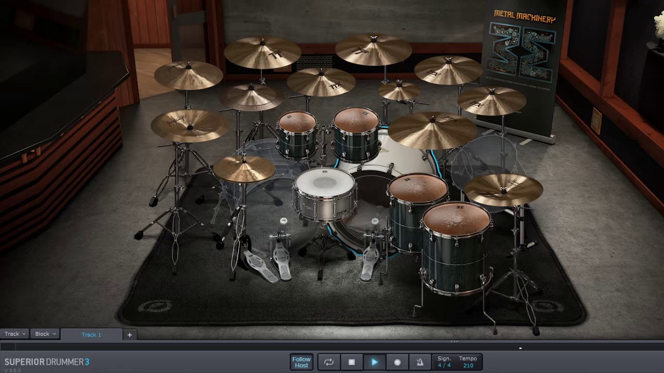Hit the tall crash cymbal at top left

coord(262,52)
